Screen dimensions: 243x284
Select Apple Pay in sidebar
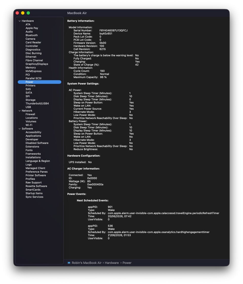pyautogui.click(x=32, y=28)
